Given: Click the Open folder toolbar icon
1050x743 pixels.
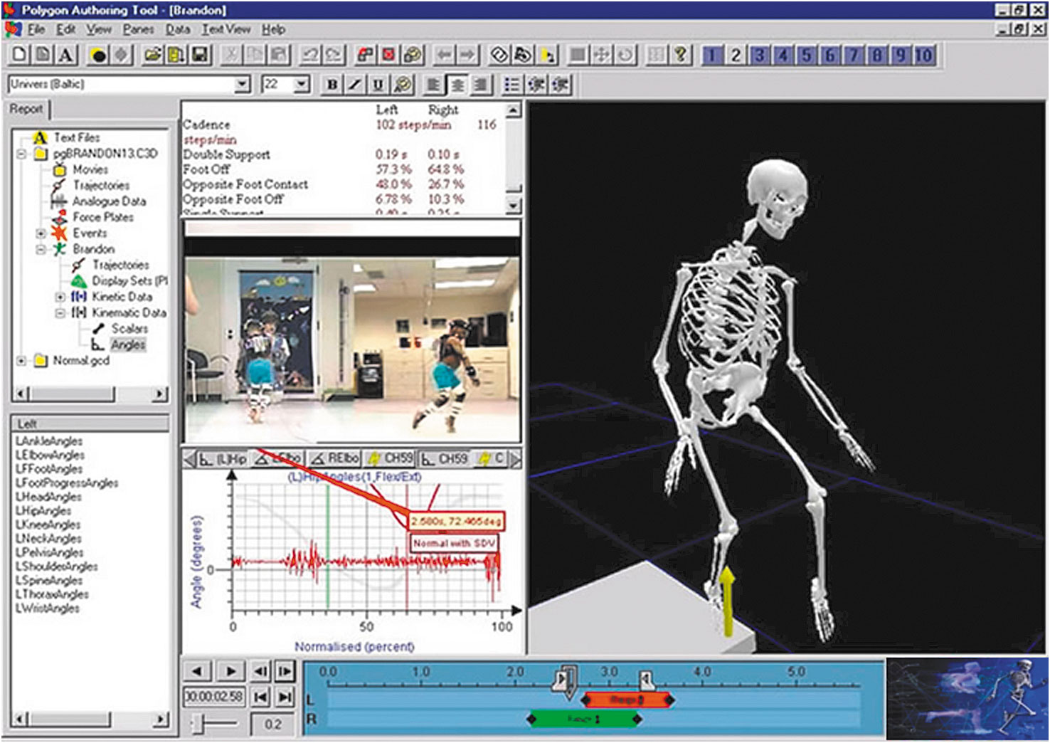Looking at the screenshot, I should (x=152, y=56).
